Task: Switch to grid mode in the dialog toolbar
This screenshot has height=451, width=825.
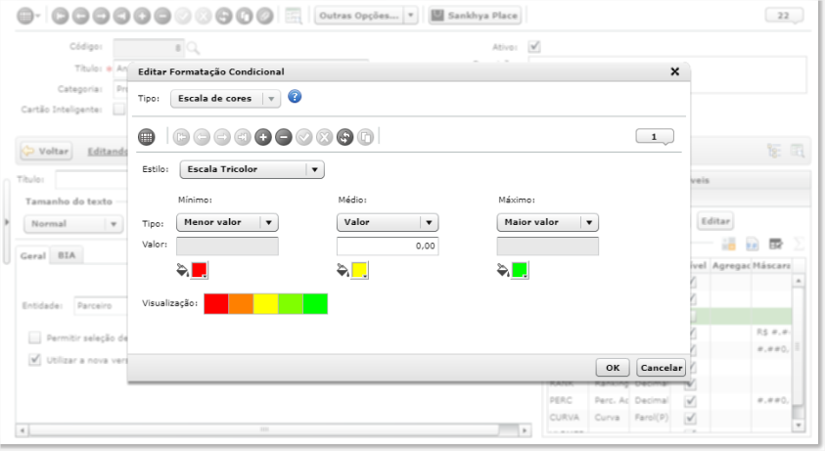Action: [146, 137]
